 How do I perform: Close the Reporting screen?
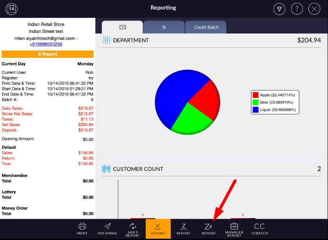tap(314, 9)
